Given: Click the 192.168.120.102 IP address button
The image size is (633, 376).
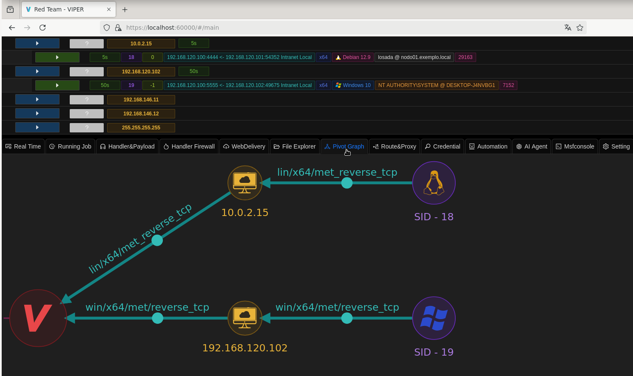Looking at the screenshot, I should (141, 71).
